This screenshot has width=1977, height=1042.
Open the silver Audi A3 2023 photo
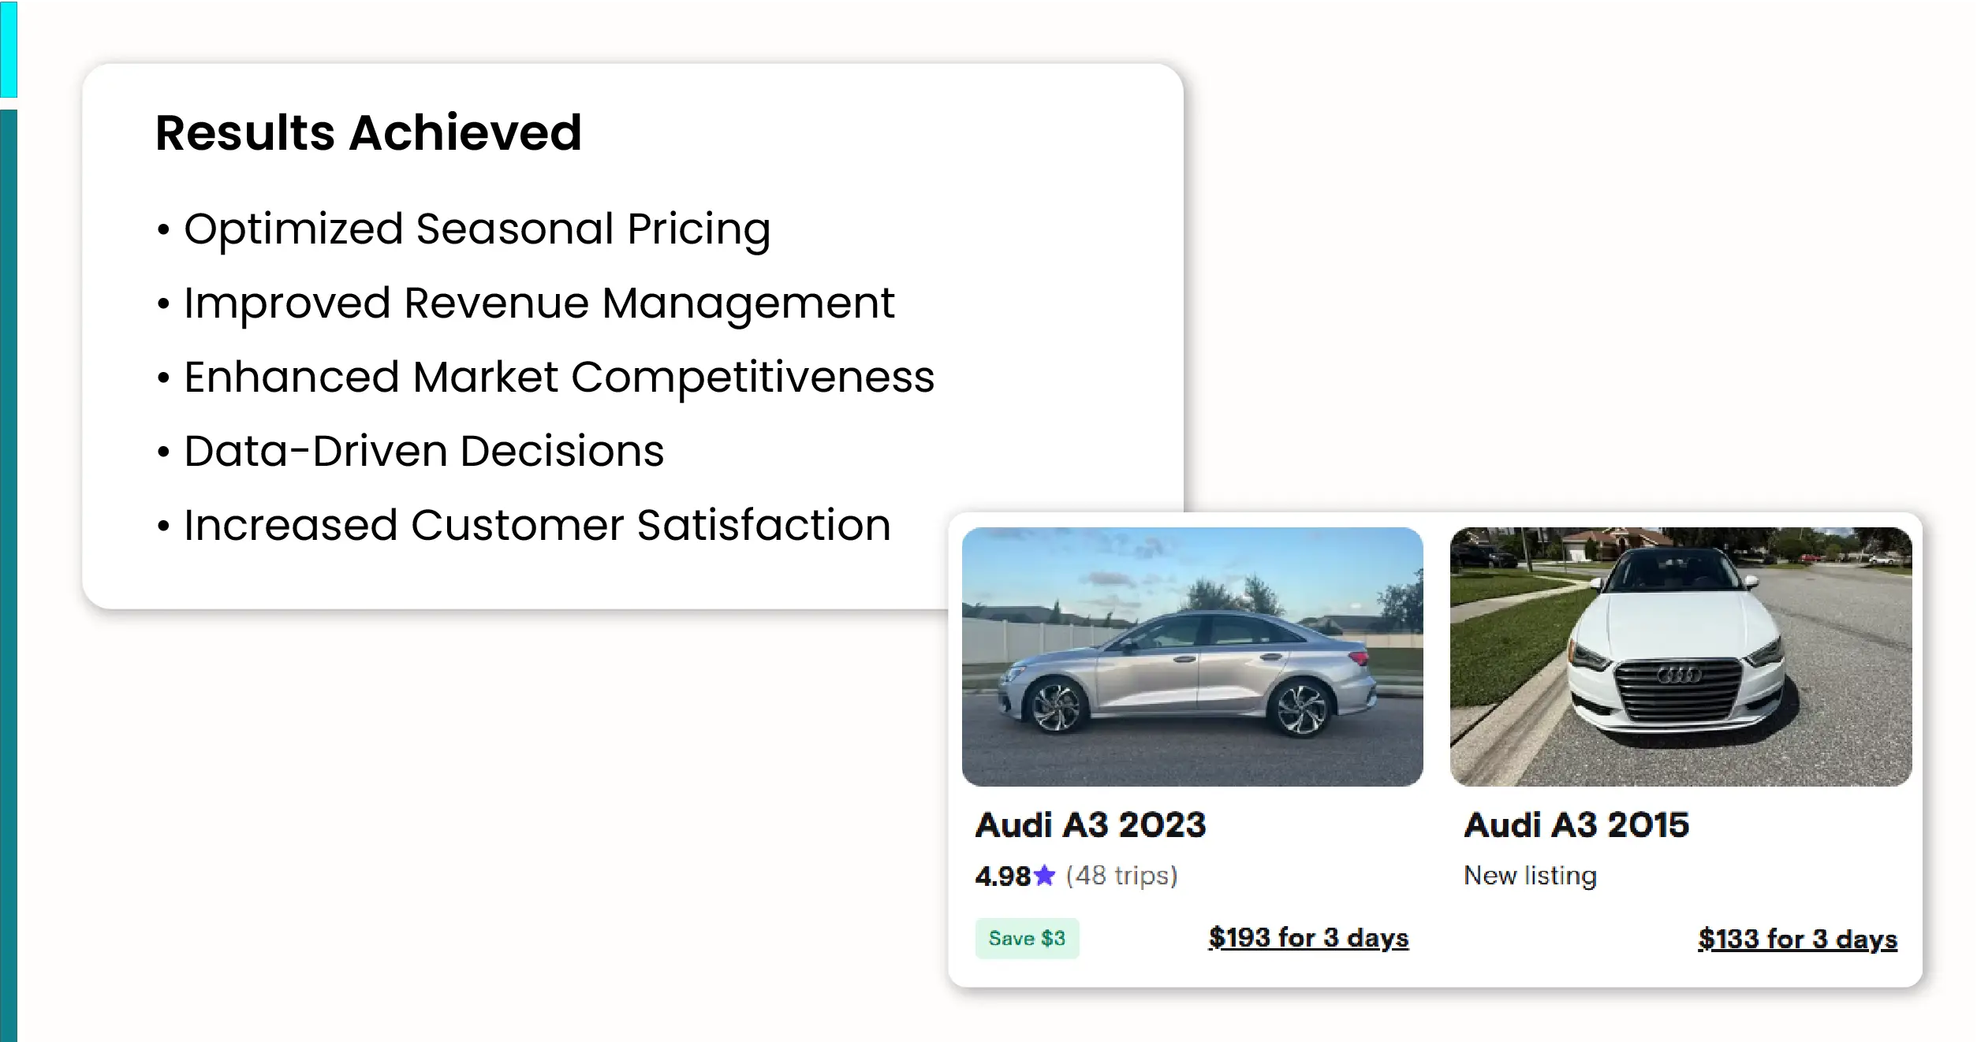(x=1192, y=656)
